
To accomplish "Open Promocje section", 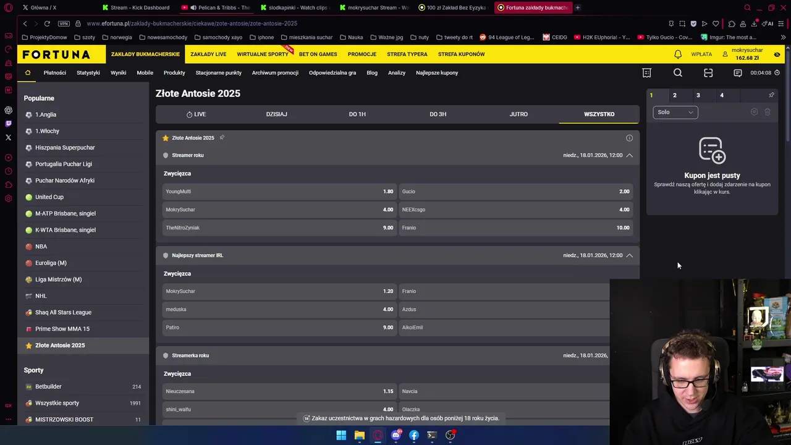I will [x=362, y=54].
